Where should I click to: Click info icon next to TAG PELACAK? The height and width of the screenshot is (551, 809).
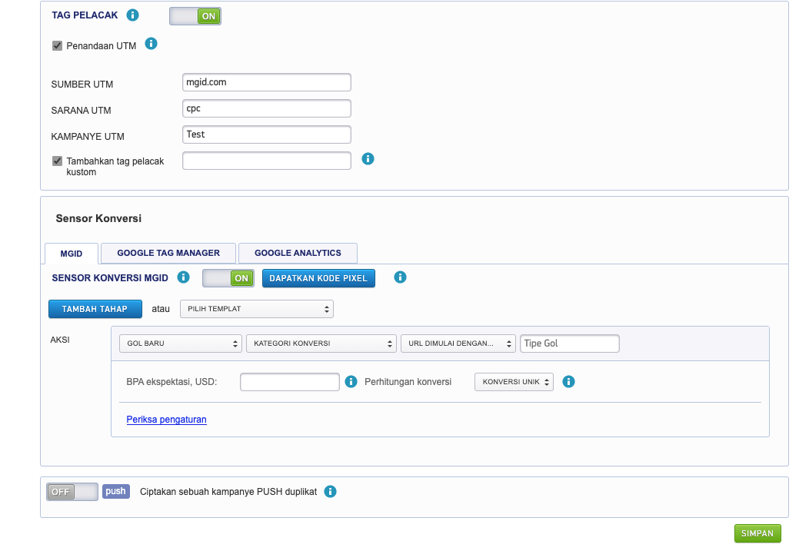[x=133, y=15]
